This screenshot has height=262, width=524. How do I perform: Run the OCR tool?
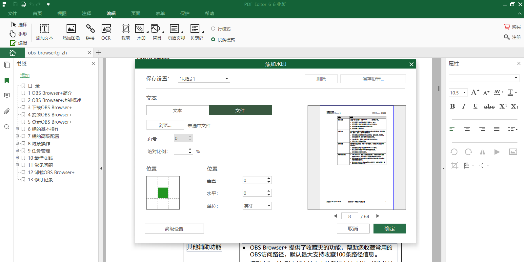coord(106,32)
